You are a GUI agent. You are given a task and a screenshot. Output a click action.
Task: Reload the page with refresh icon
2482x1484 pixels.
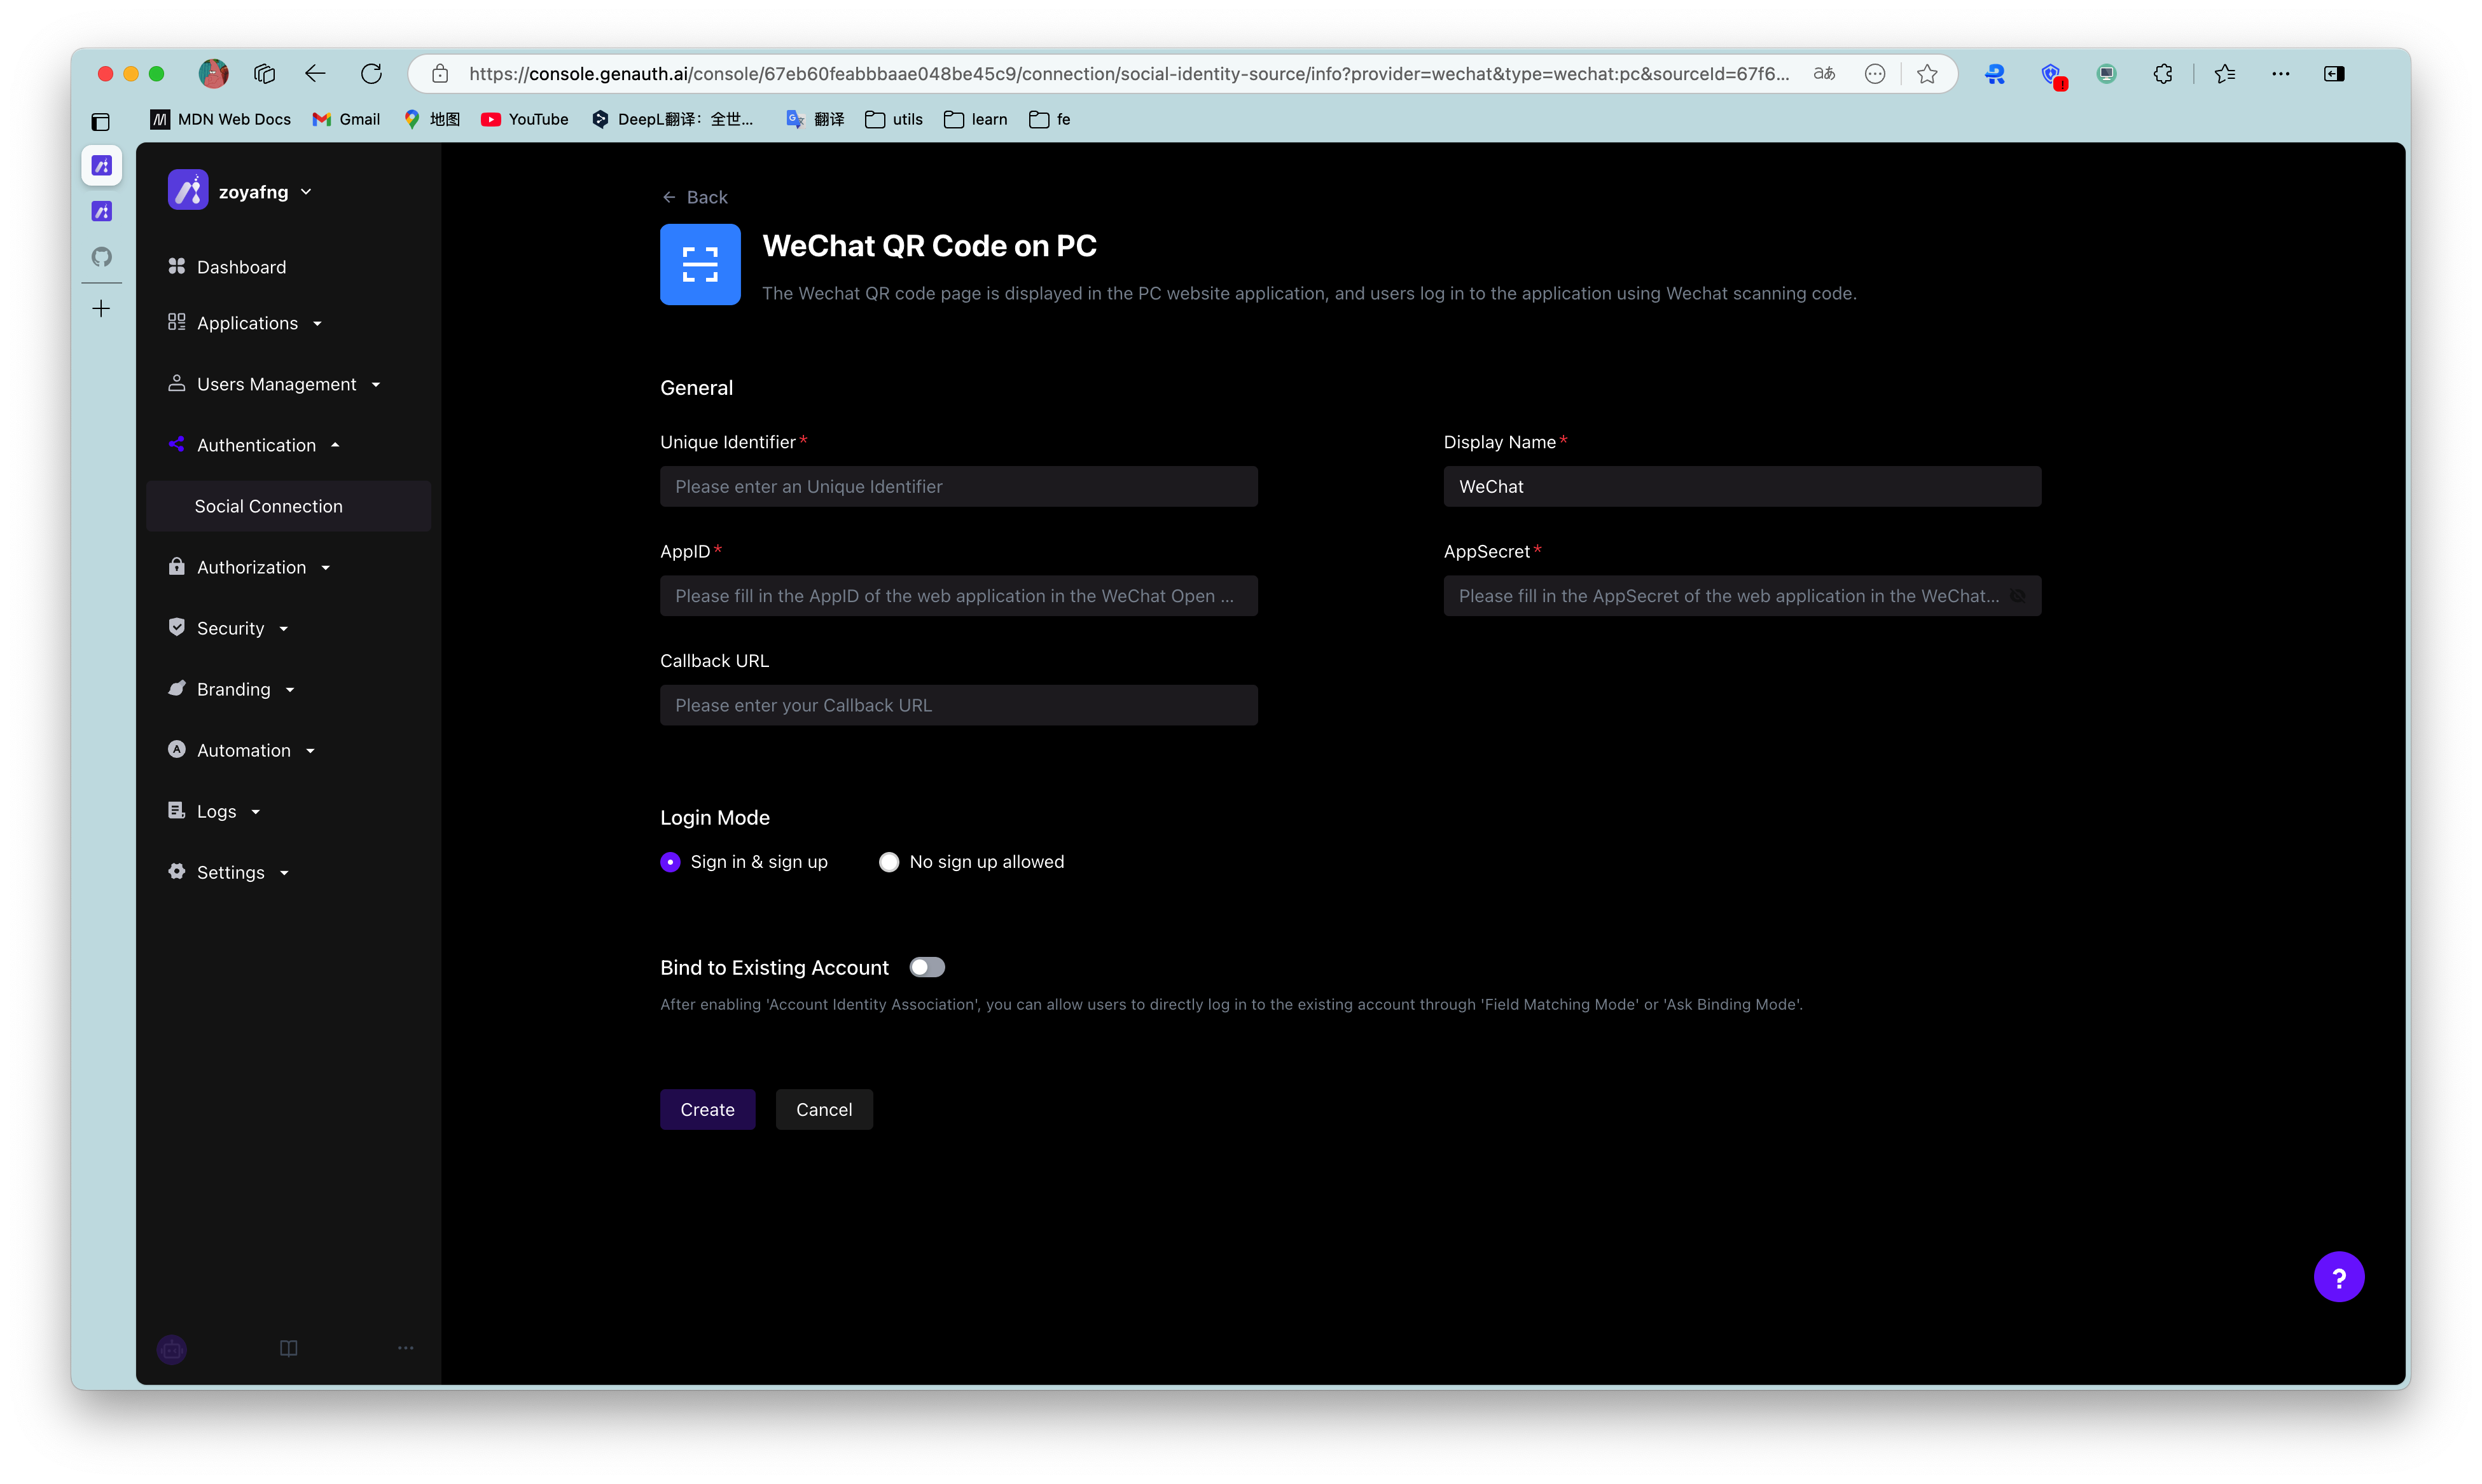click(371, 73)
